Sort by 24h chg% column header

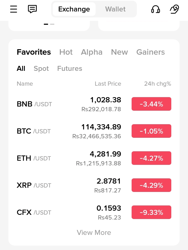157,84
